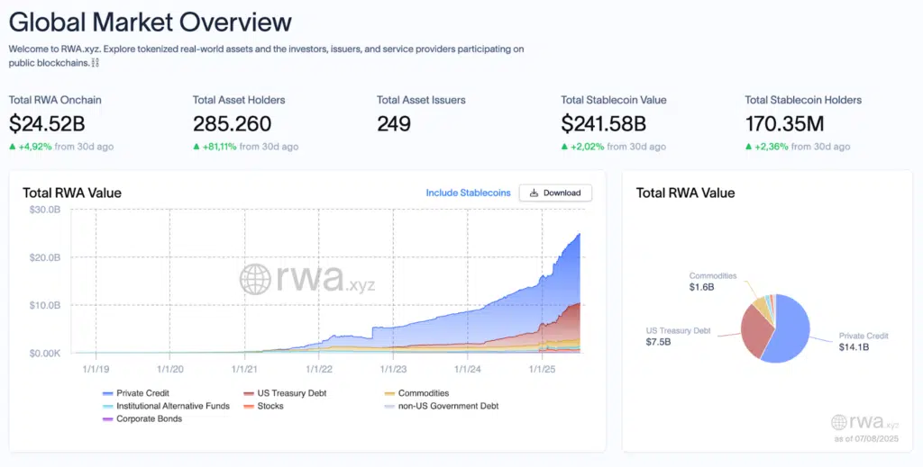923x467 pixels.
Task: Click the Download button icon
Action: pos(535,193)
